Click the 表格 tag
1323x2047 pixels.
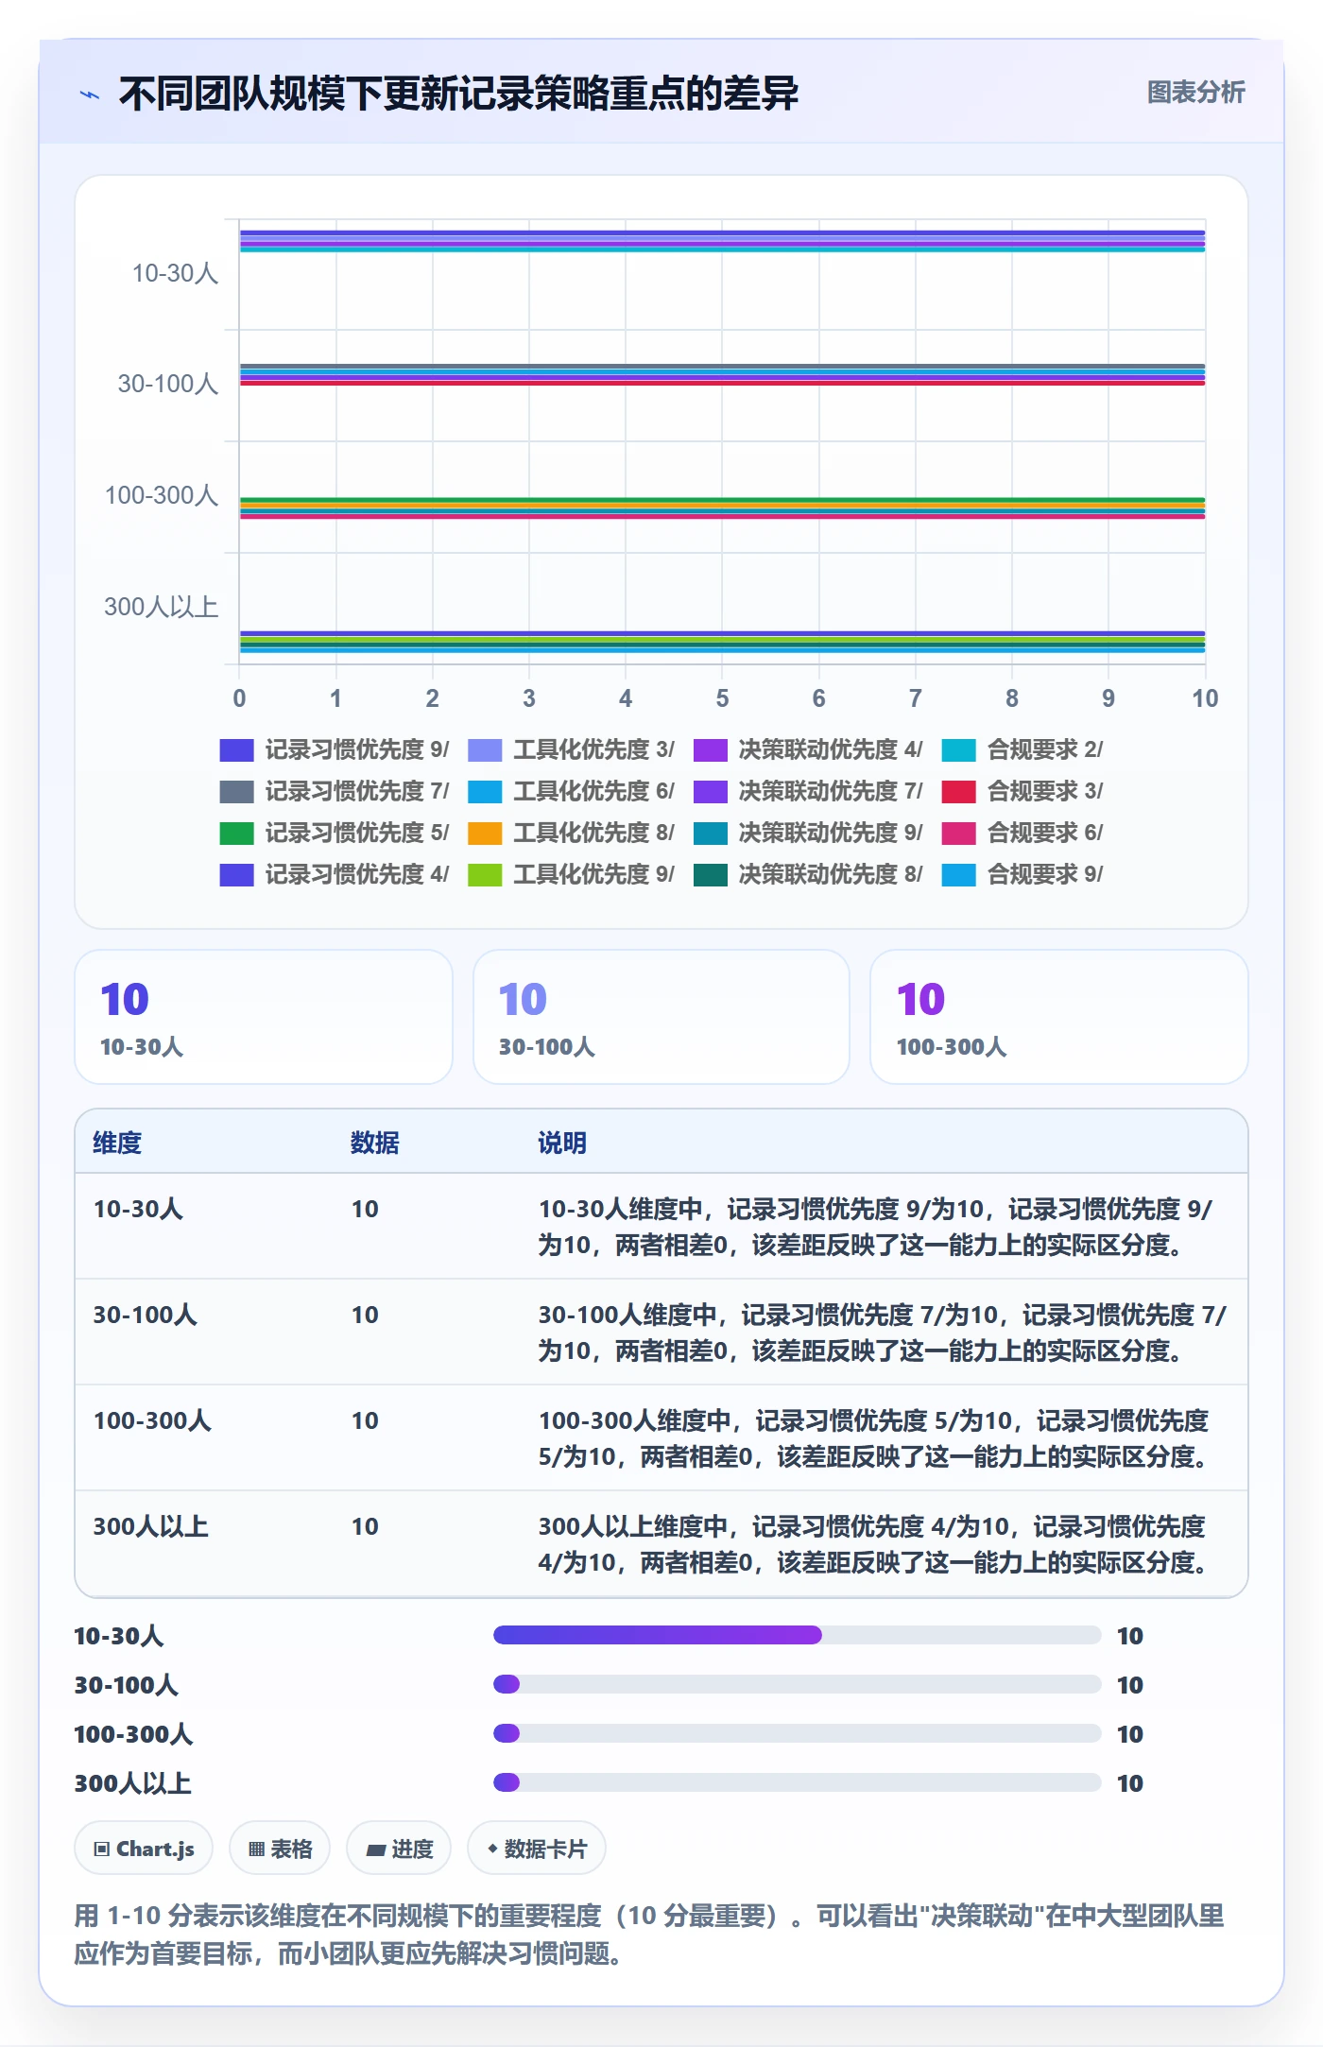point(280,1849)
